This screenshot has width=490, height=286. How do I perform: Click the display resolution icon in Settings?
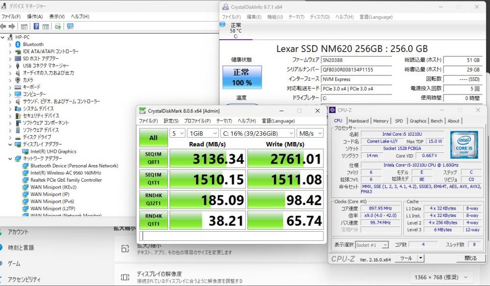125,277
